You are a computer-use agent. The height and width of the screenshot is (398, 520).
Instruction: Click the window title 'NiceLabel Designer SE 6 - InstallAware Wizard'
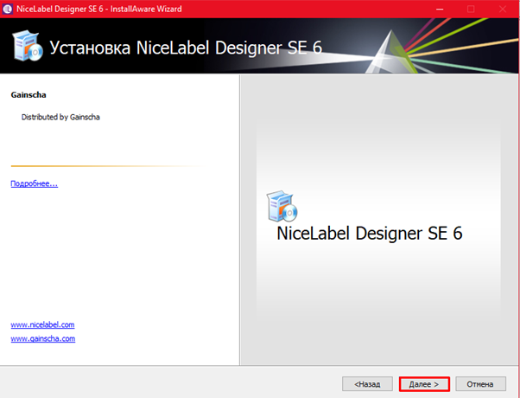99,9
